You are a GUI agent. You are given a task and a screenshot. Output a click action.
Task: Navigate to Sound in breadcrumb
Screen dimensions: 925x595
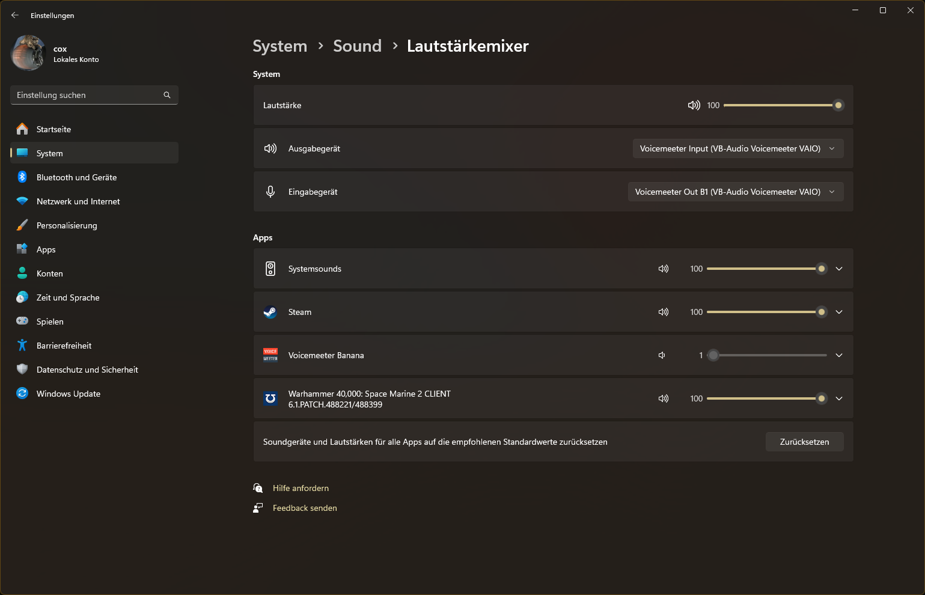click(x=358, y=46)
